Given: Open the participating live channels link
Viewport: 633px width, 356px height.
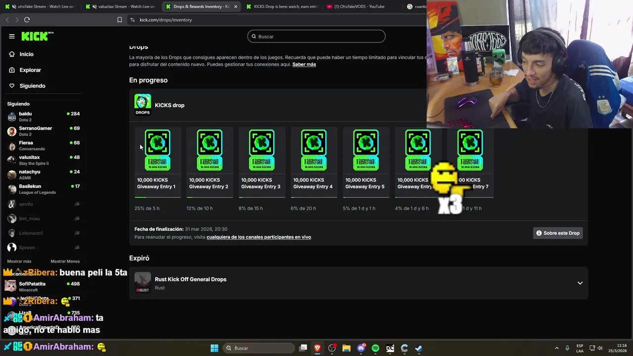Looking at the screenshot, I should (259, 237).
